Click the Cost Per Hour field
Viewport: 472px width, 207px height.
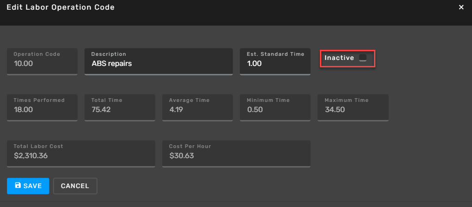(236, 154)
